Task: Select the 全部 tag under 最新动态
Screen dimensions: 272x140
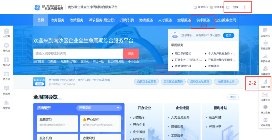Action: click(39, 84)
